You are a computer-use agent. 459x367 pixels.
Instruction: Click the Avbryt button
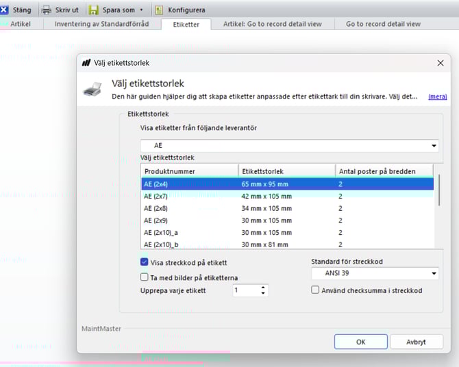point(417,342)
